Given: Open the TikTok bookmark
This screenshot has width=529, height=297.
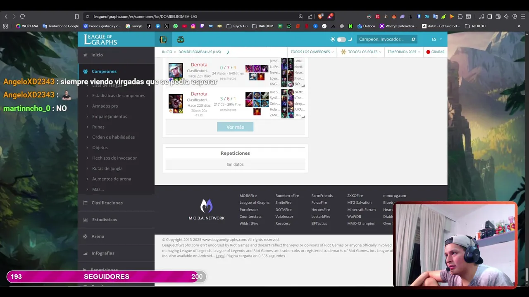Looking at the screenshot, I should (x=149, y=26).
